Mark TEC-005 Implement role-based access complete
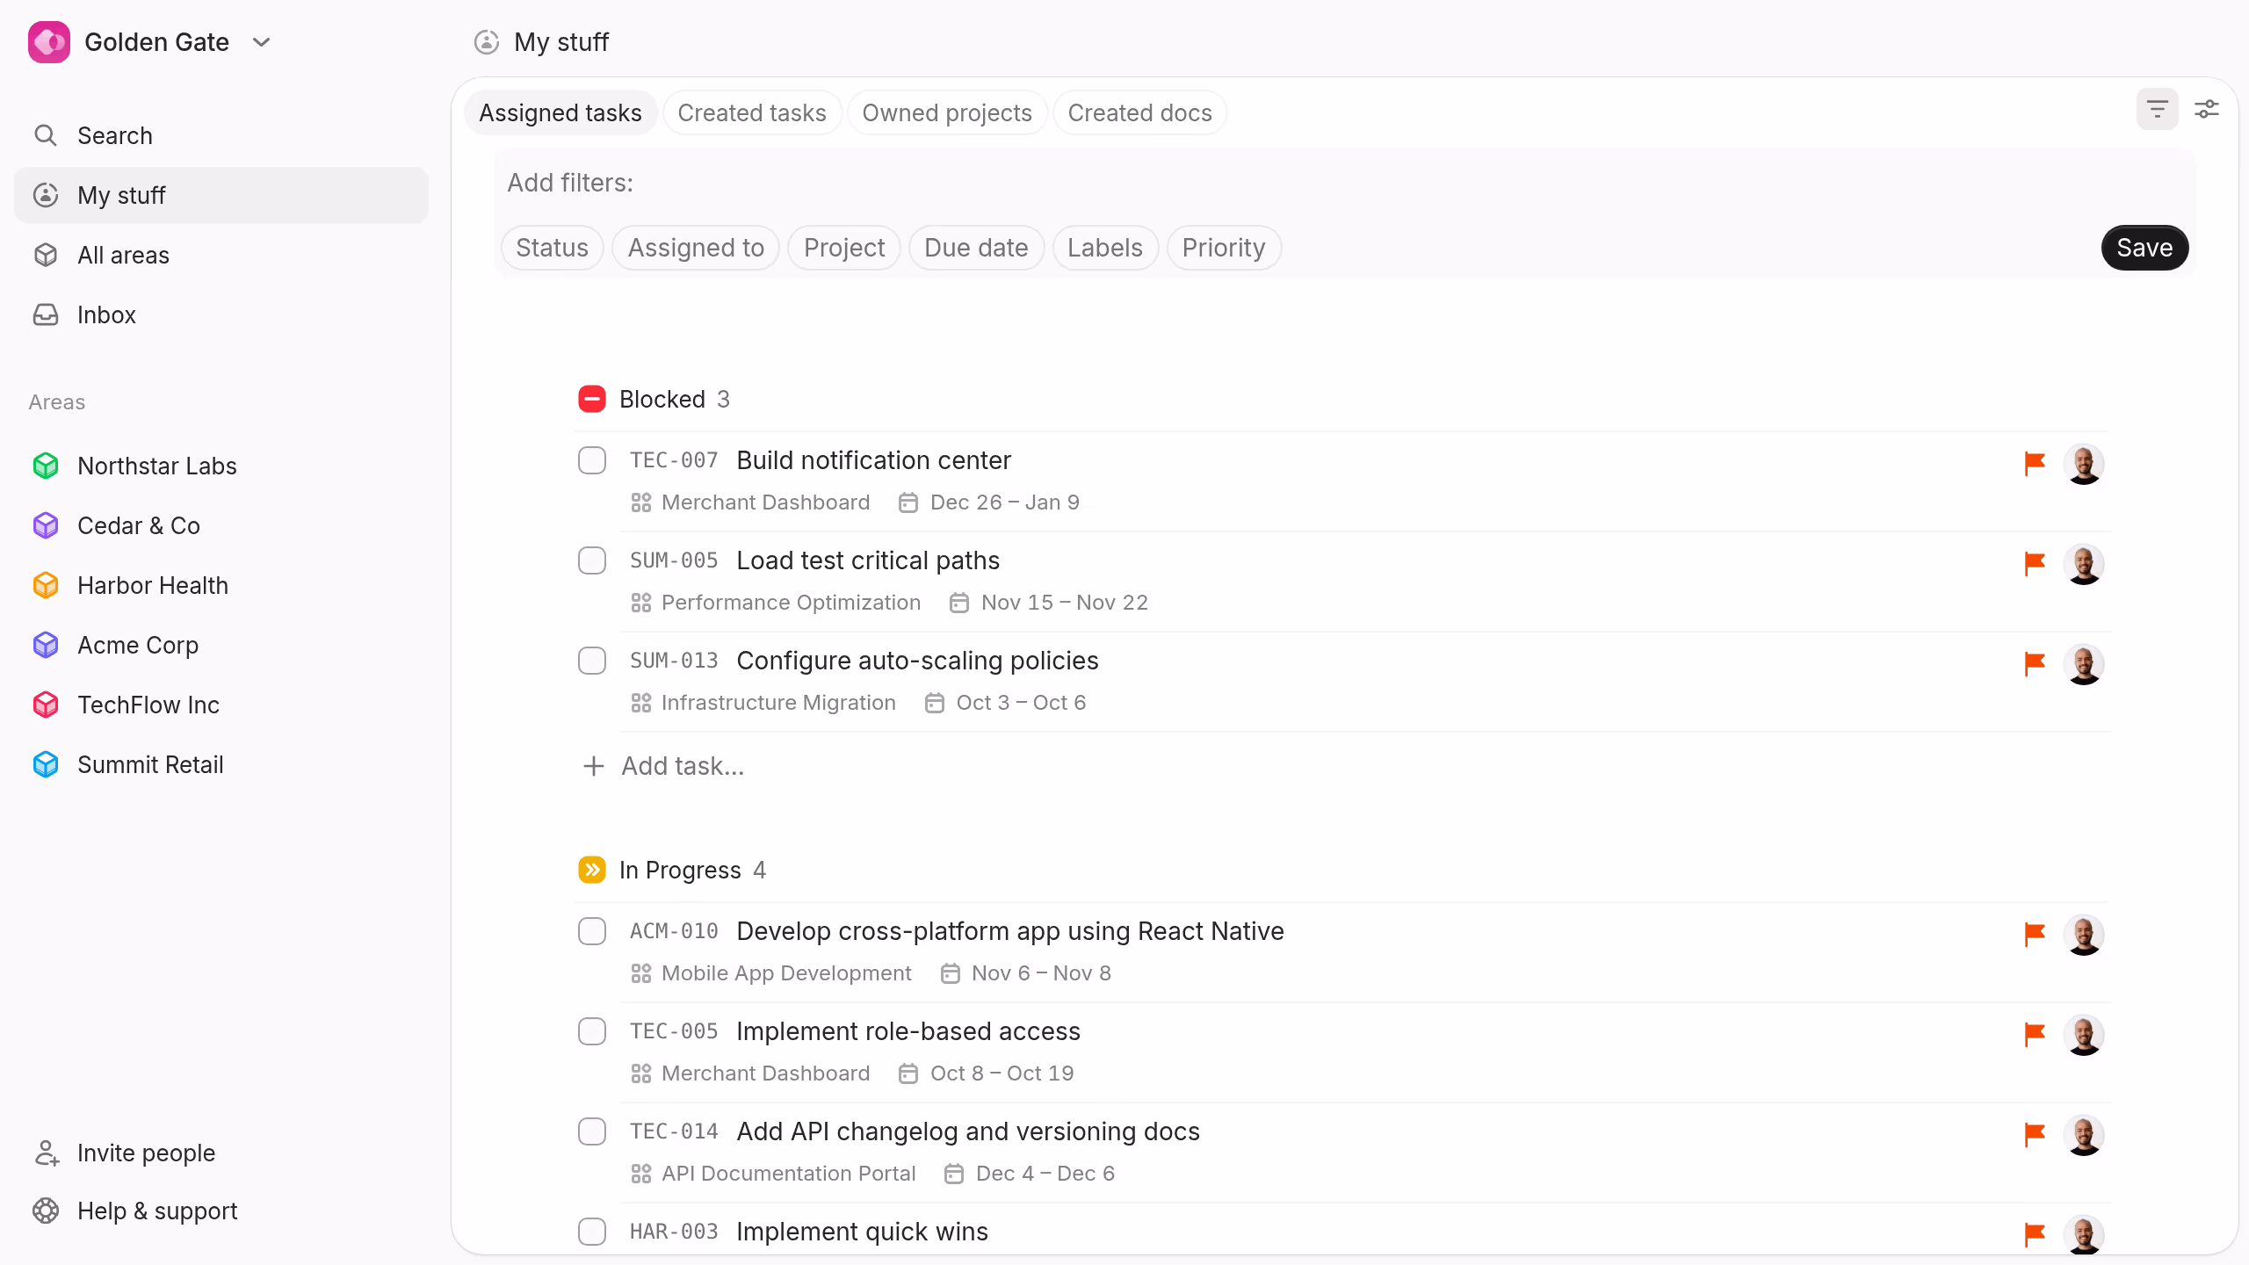The width and height of the screenshot is (2249, 1265). point(592,1031)
